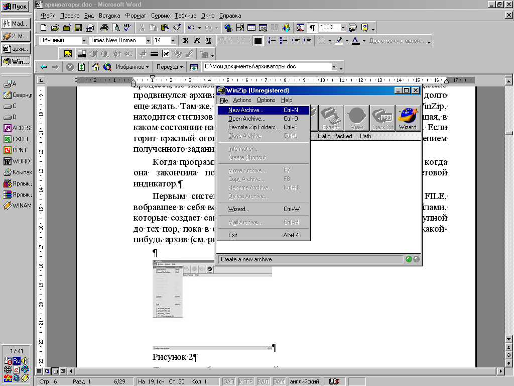514x386 pixels.
Task: Open the Document Map icon
Action: pyautogui.click(x=300, y=28)
